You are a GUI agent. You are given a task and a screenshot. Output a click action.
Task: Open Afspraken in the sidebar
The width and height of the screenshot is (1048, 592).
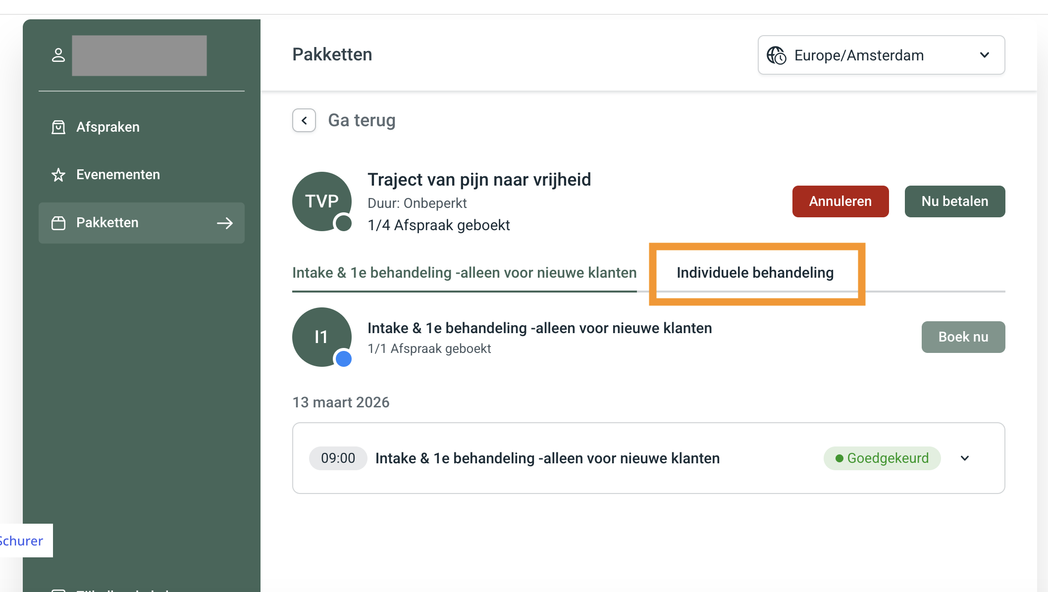pyautogui.click(x=107, y=127)
